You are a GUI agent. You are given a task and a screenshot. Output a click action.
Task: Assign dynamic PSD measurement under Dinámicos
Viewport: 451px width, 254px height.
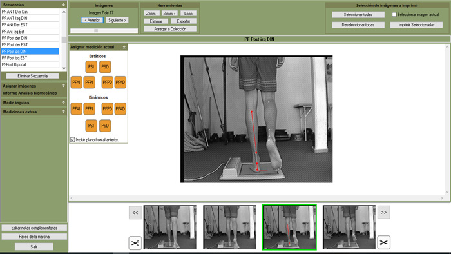105,126
